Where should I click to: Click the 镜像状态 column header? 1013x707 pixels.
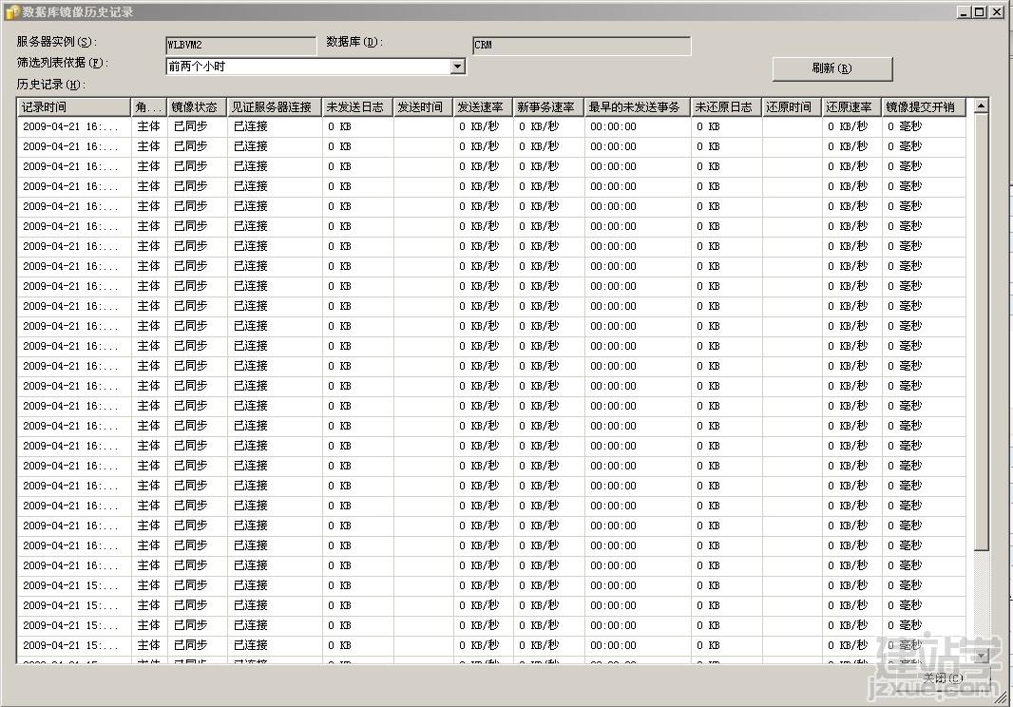[x=193, y=105]
